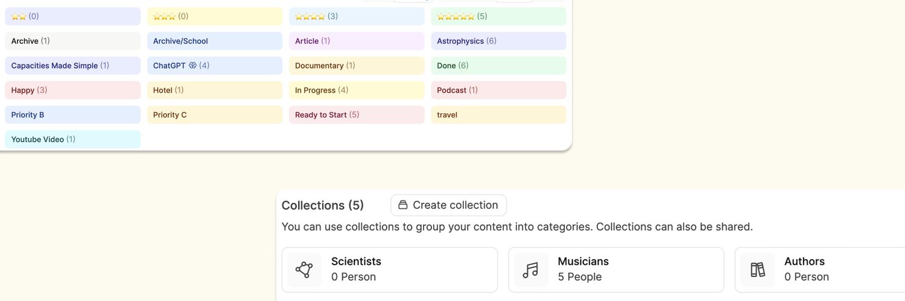
Task: Select the Archive/School tag
Action: point(214,41)
